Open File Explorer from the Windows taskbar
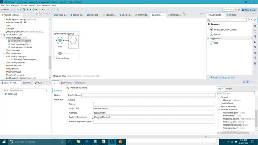The width and height of the screenshot is (258, 145). [x=78, y=141]
